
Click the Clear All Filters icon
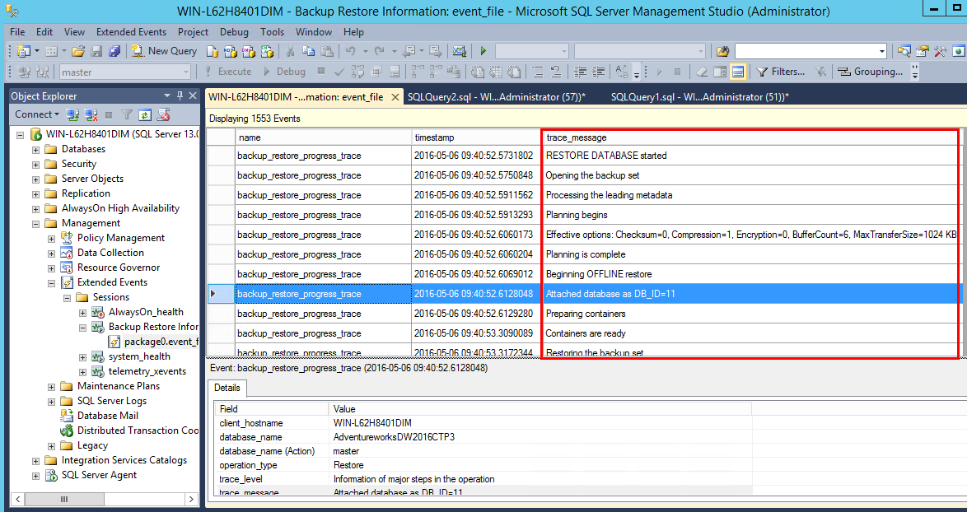820,72
